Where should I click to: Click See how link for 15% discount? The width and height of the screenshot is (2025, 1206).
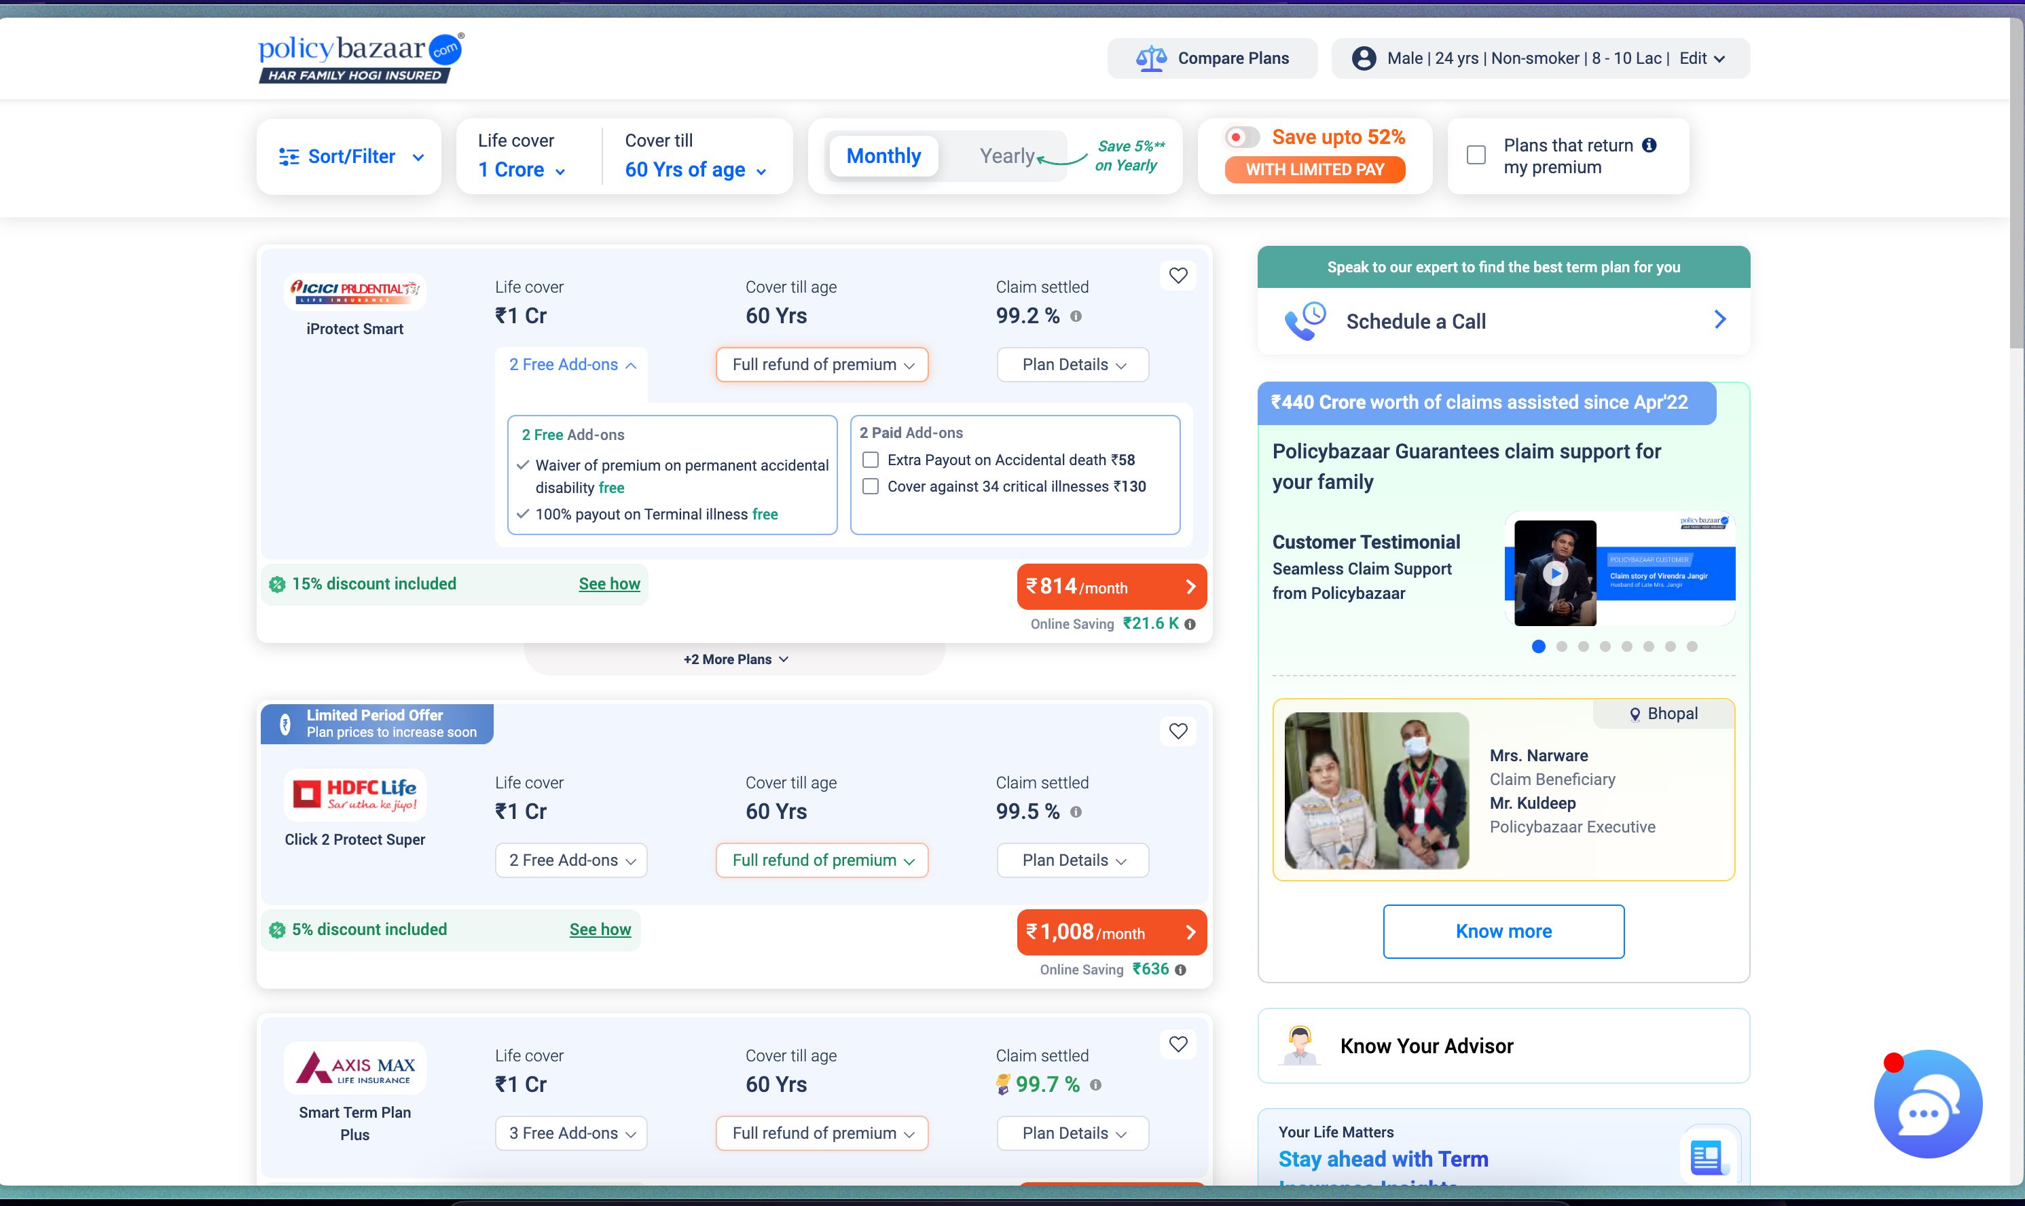tap(609, 584)
